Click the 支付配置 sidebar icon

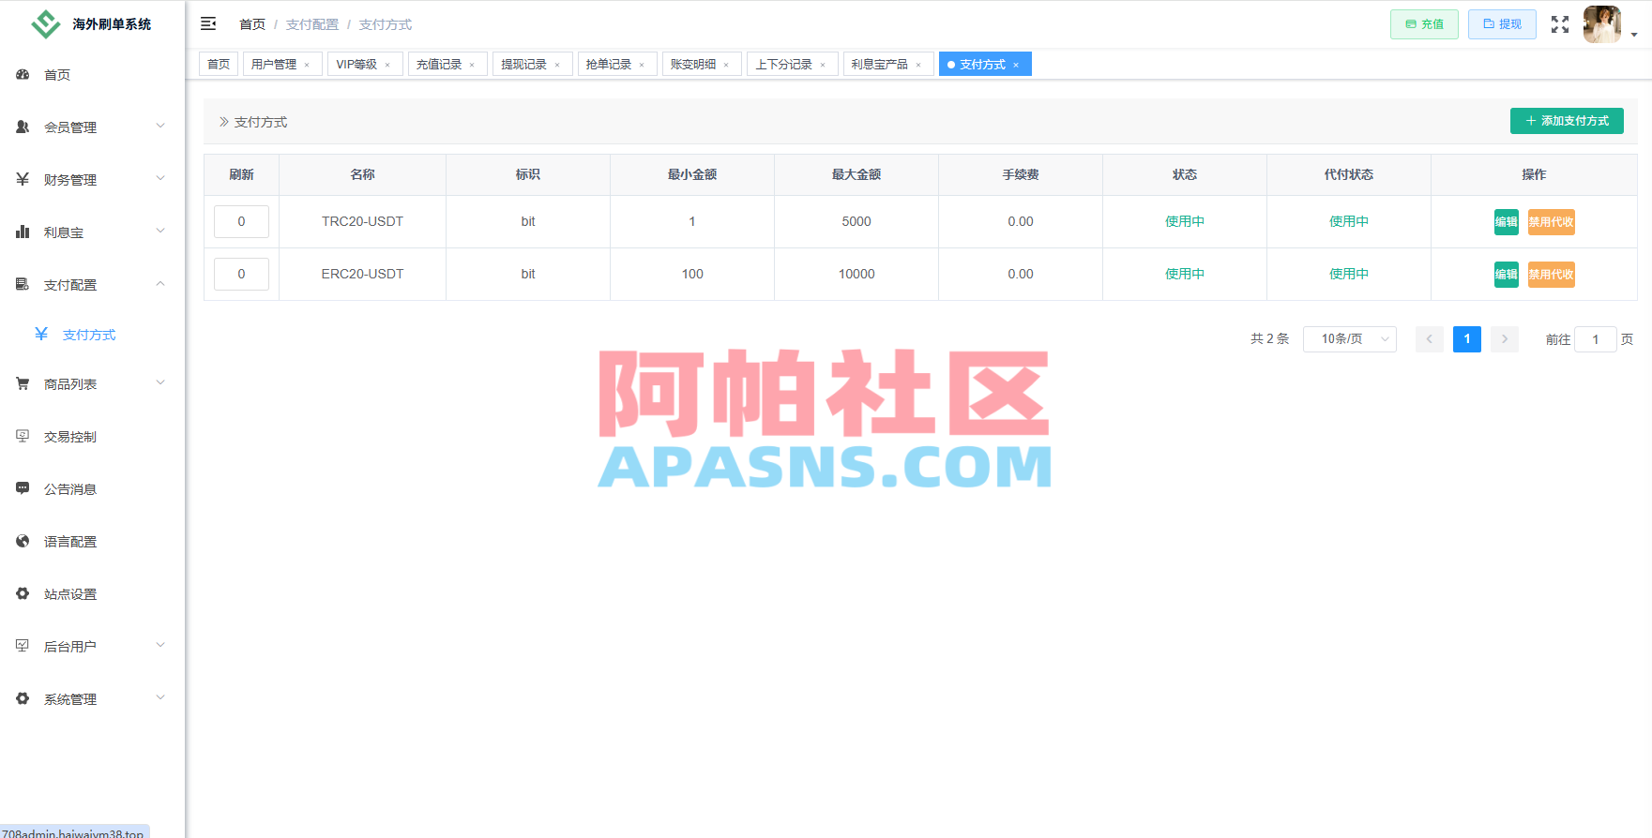point(23,284)
